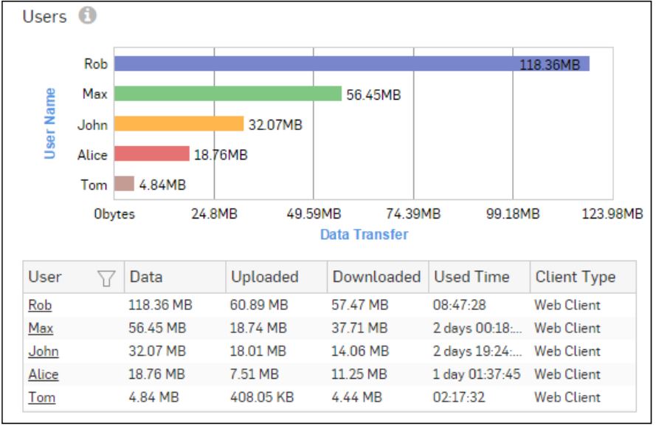This screenshot has width=656, height=426.
Task: Click Alice's red bar in chart
Action: [x=152, y=154]
